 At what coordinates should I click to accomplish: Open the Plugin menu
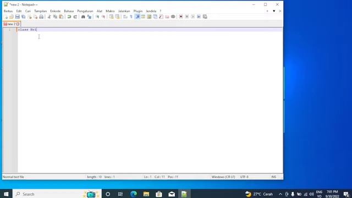138,11
